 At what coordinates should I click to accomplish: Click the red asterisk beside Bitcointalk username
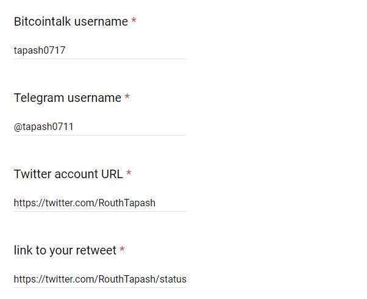point(134,20)
